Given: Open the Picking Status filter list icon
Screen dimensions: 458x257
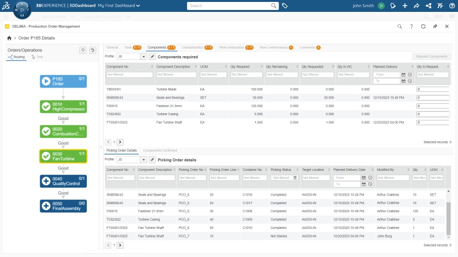Looking at the screenshot, I should click(x=295, y=178).
